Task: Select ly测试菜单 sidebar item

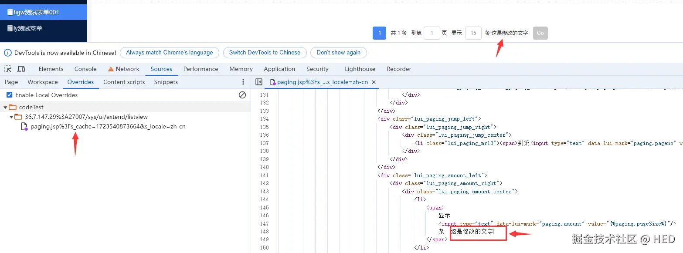Action: pos(44,28)
